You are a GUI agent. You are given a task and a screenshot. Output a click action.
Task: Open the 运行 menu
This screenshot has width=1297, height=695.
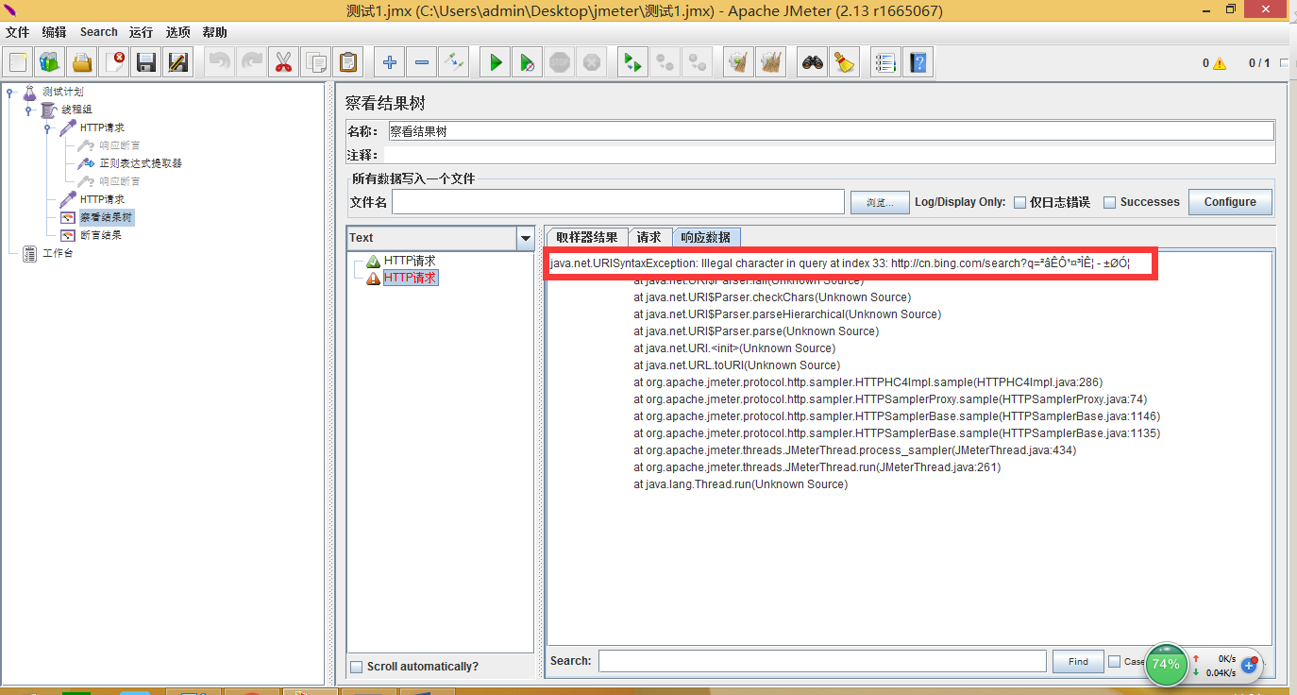click(x=141, y=32)
